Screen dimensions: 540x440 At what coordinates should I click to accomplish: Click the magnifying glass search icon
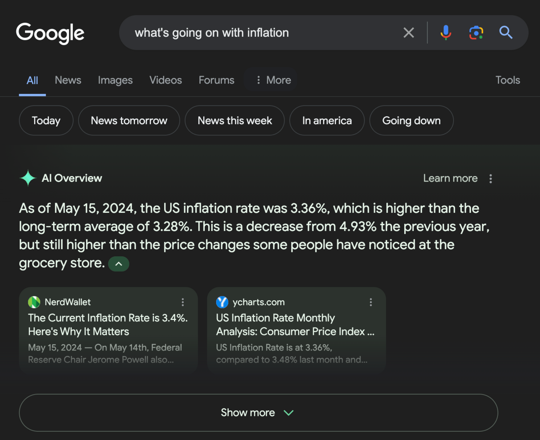pyautogui.click(x=506, y=33)
